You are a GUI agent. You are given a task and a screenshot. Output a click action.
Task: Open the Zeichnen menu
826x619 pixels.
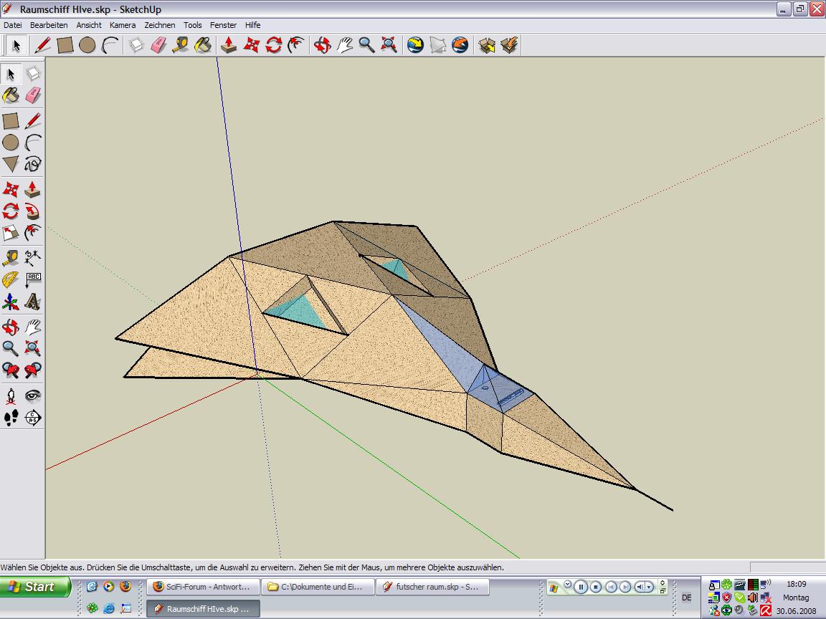(x=159, y=25)
